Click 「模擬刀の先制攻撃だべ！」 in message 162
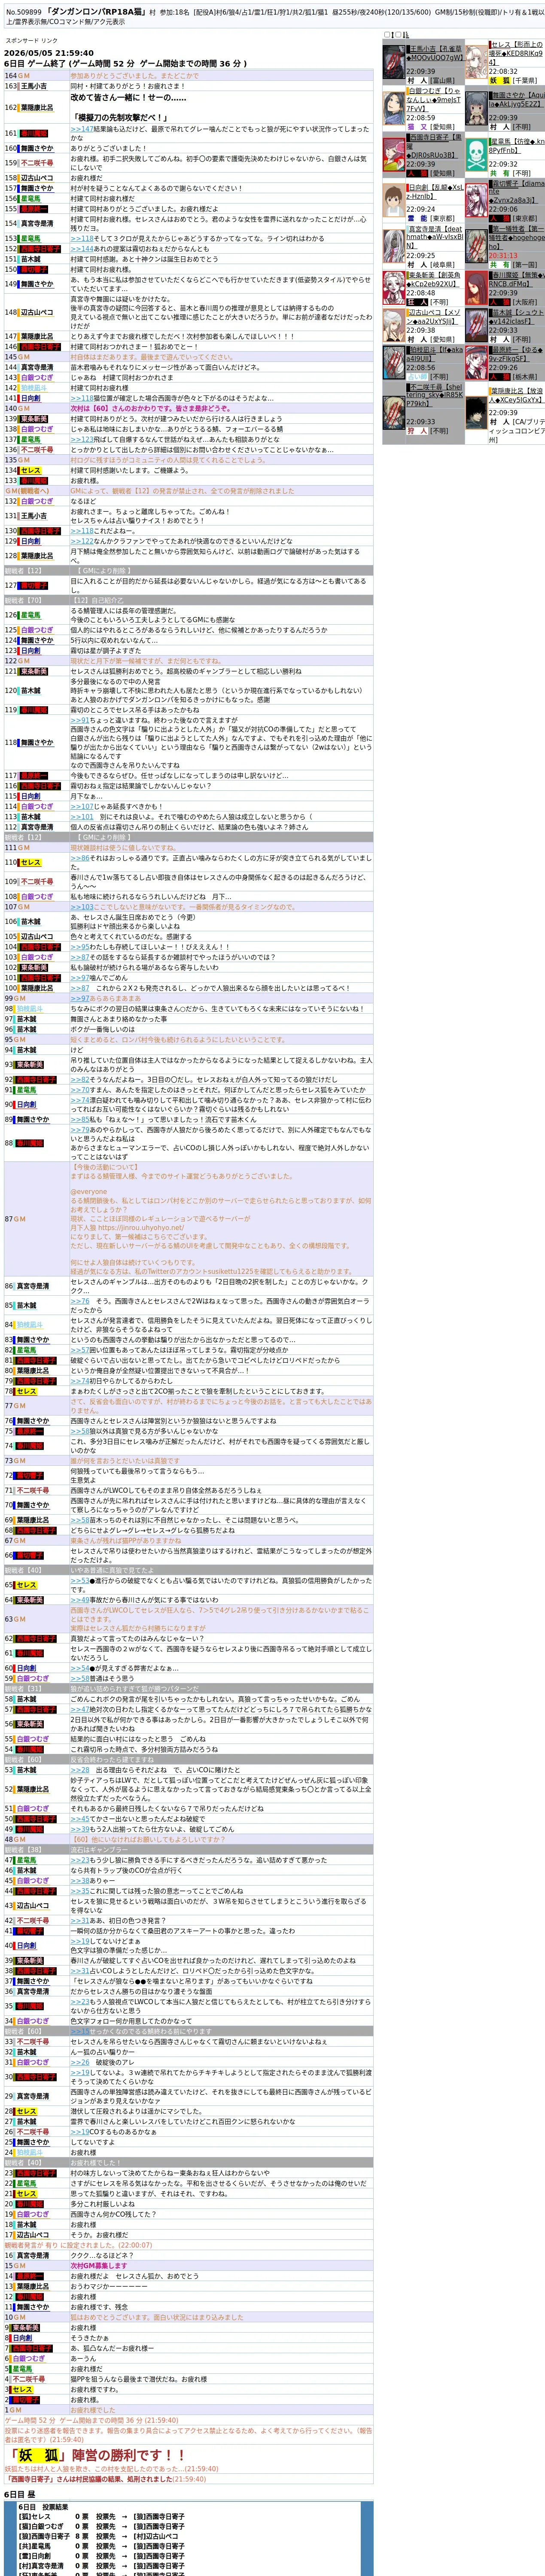This screenshot has height=2576, width=545. tap(122, 118)
